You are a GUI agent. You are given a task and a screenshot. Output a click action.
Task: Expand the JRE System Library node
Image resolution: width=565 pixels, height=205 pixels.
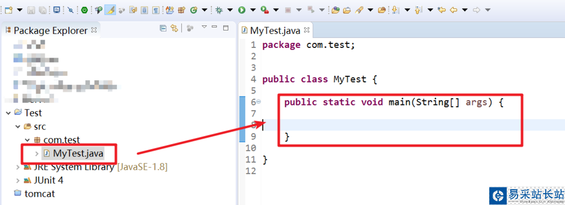coord(18,167)
